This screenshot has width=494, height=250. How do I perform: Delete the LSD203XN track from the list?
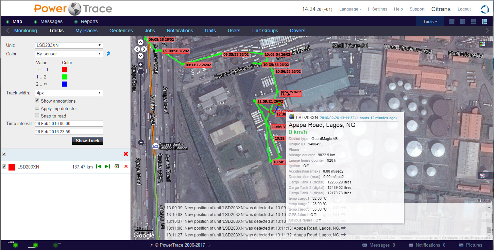(126, 166)
